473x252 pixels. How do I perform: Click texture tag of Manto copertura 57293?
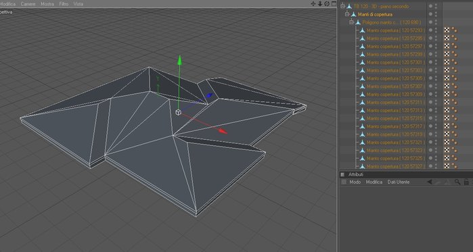coord(447,30)
